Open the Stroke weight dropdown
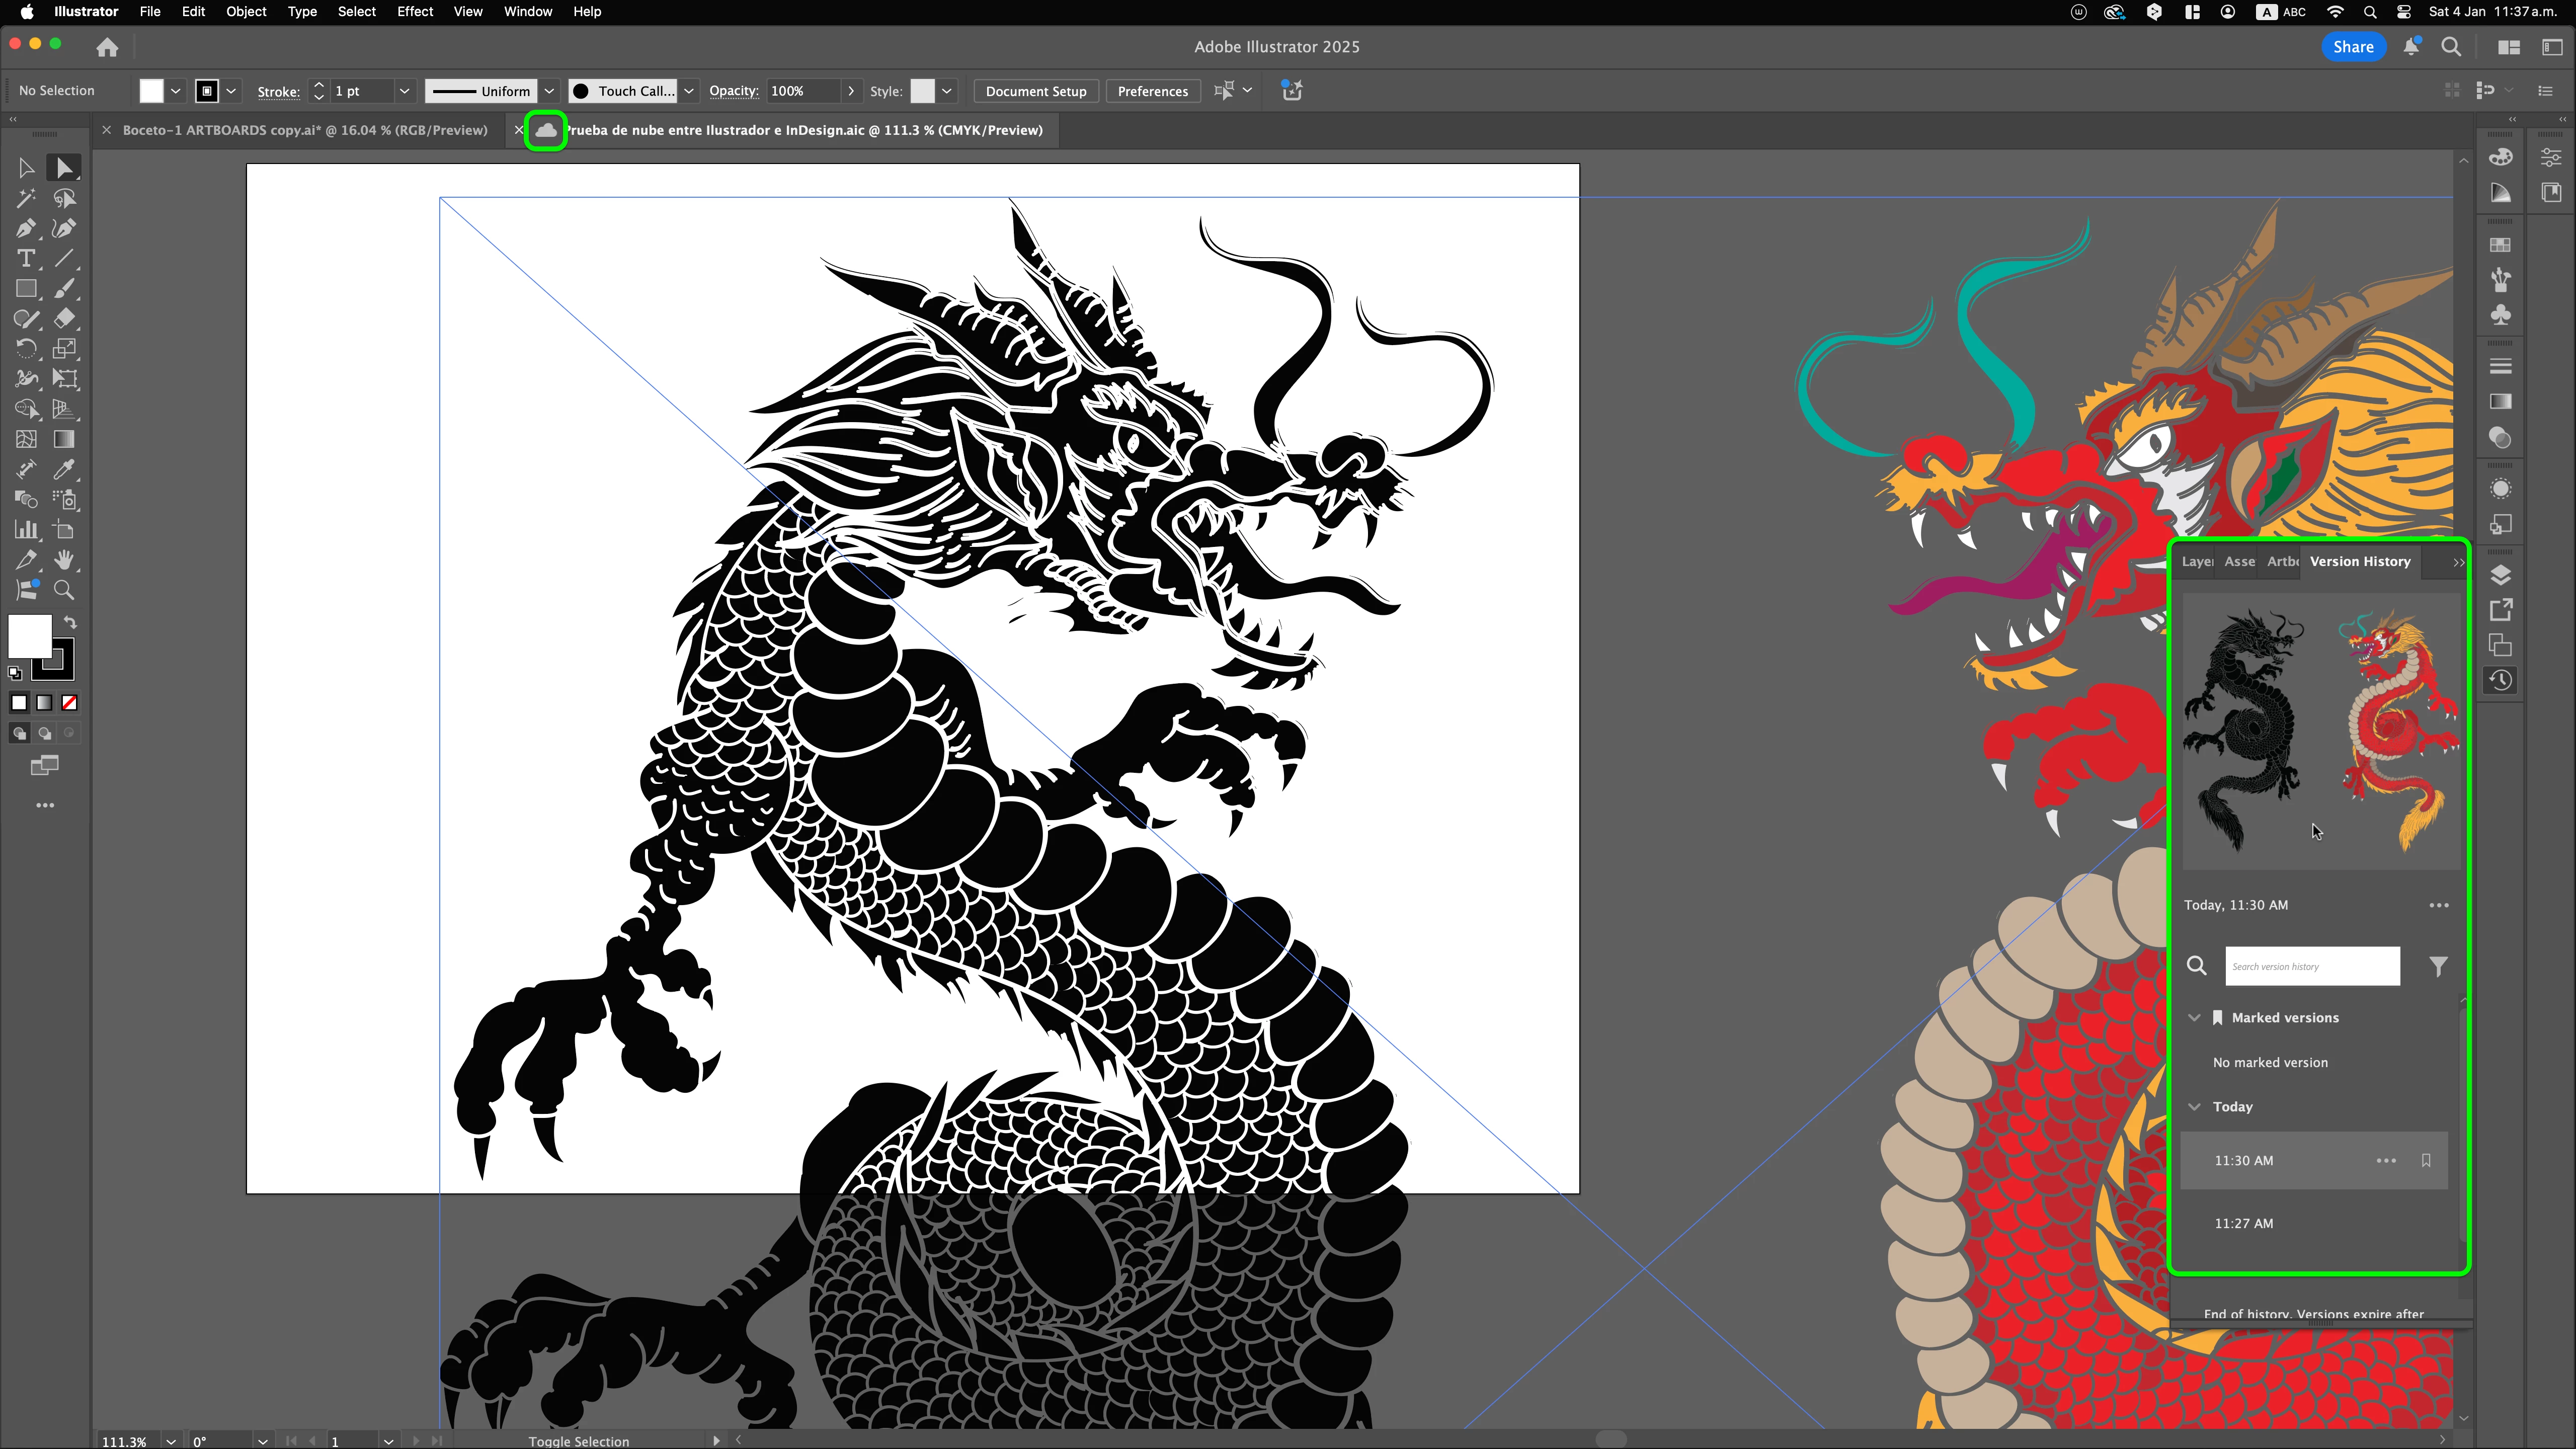Screen dimensions: 2576x1449 click(x=404, y=91)
